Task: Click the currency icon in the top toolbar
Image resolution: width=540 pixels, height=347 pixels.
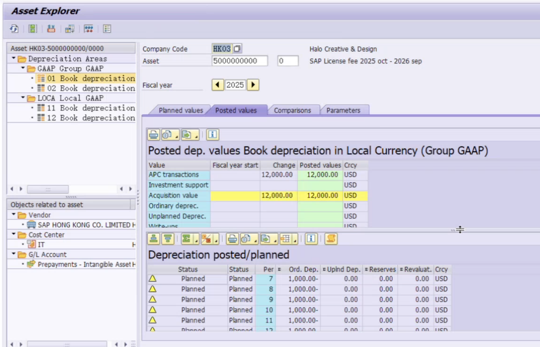Action: pos(51,29)
